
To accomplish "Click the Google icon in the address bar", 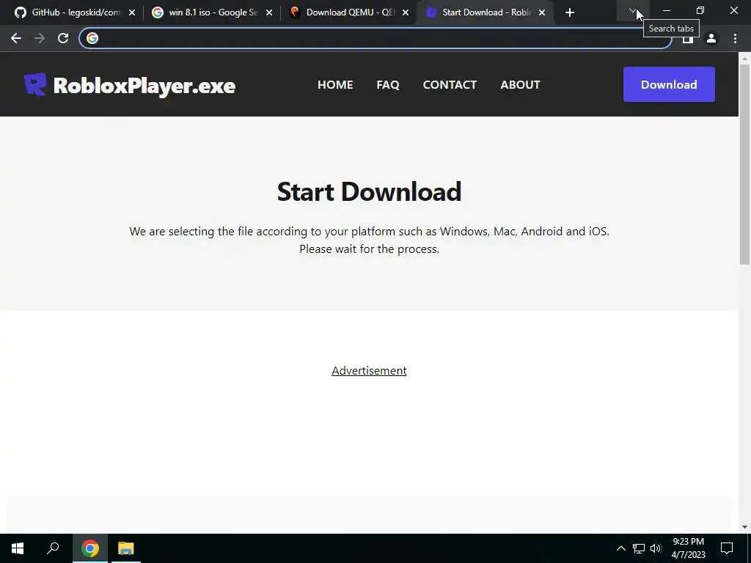I will [92, 38].
